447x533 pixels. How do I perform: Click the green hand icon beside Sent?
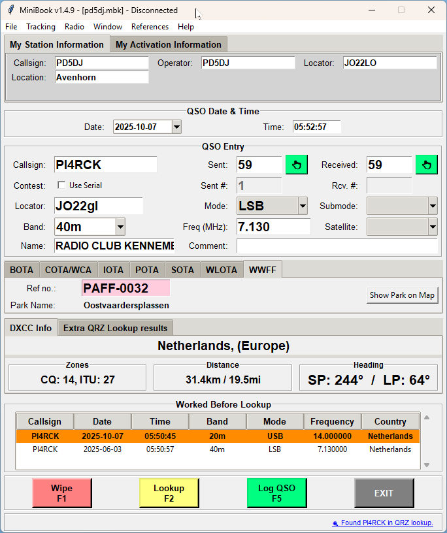click(x=297, y=165)
